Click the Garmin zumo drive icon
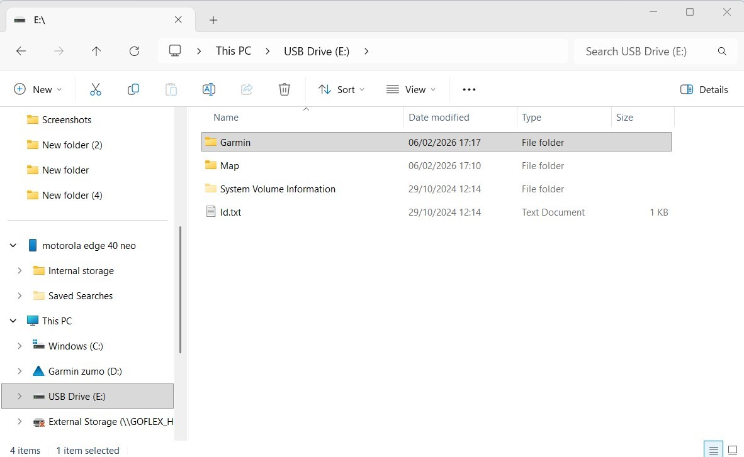The height and width of the screenshot is (457, 744). pos(38,371)
